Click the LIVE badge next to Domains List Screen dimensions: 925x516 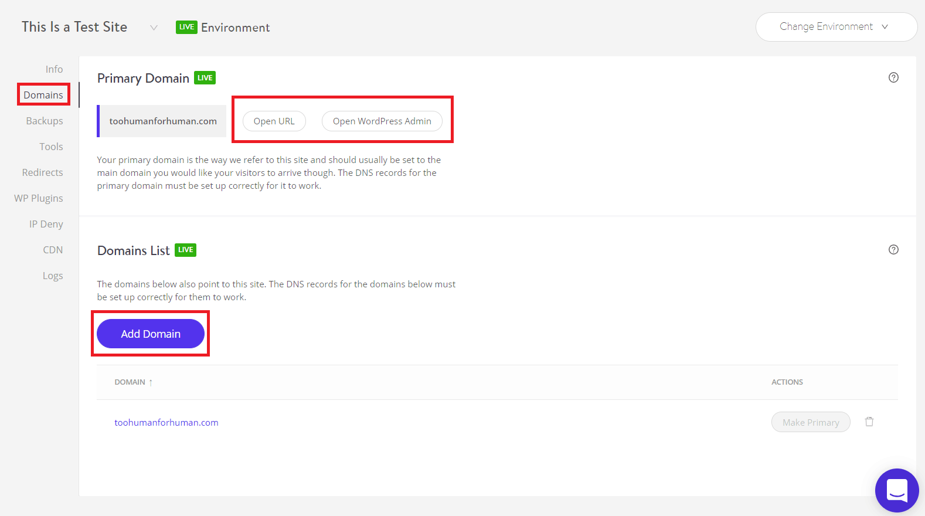point(185,250)
